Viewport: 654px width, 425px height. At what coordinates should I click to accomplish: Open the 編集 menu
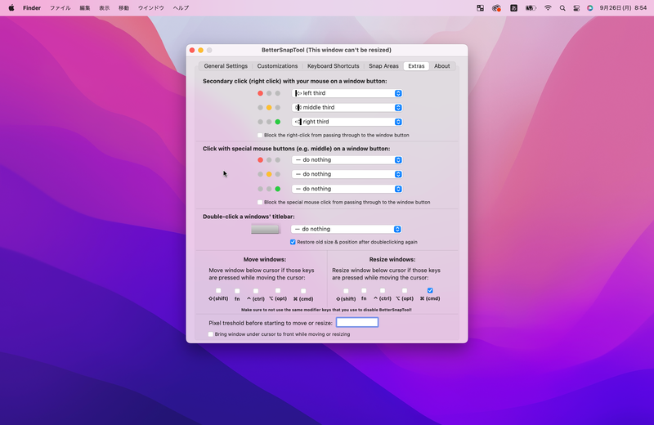pos(85,8)
